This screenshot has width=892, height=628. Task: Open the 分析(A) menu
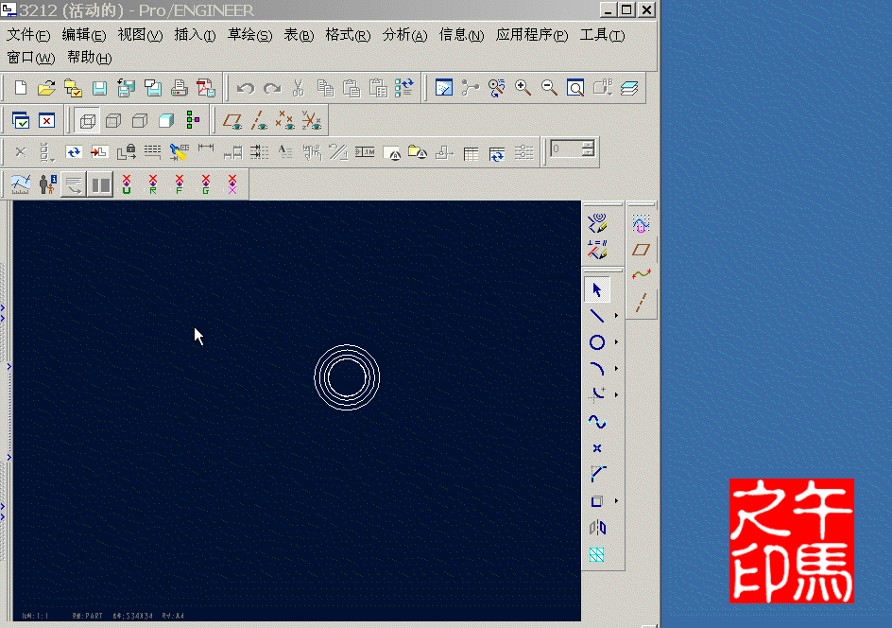(x=404, y=35)
